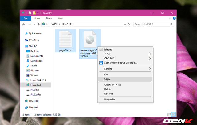Click the Properties quick access toolbar icon

click(30, 13)
